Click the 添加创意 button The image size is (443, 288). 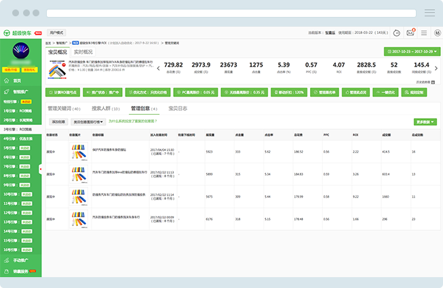pyautogui.click(x=58, y=122)
